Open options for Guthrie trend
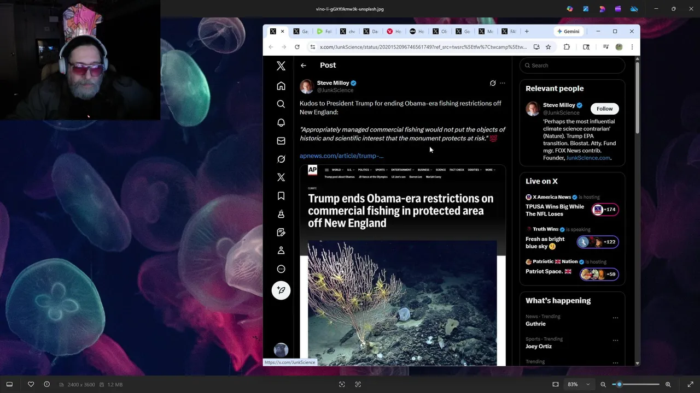The width and height of the screenshot is (700, 393). 615,317
